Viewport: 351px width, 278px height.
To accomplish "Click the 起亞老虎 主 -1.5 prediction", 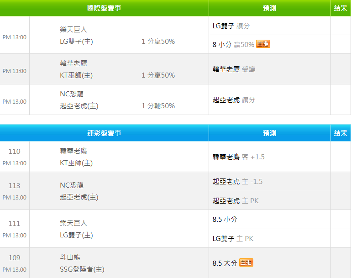I will (x=237, y=182).
